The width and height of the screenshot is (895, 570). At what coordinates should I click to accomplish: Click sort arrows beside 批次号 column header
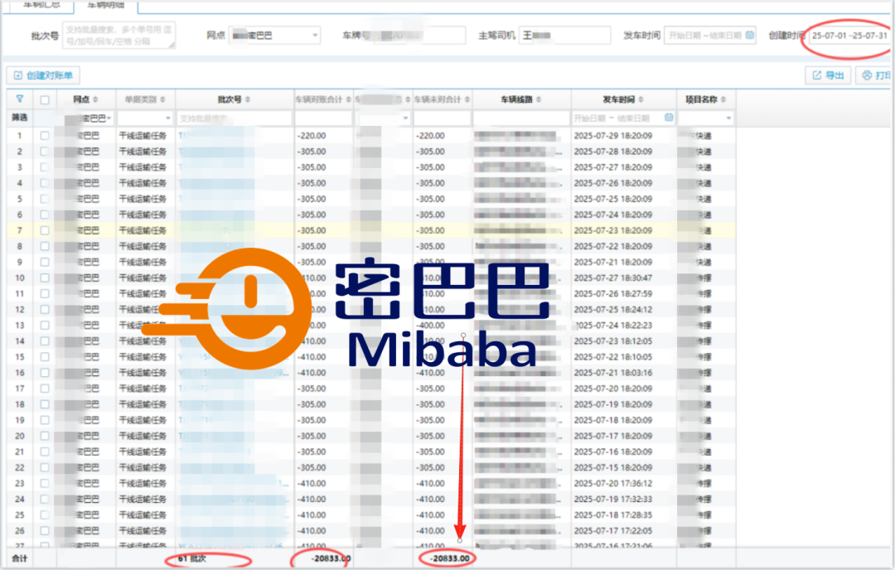(x=248, y=100)
